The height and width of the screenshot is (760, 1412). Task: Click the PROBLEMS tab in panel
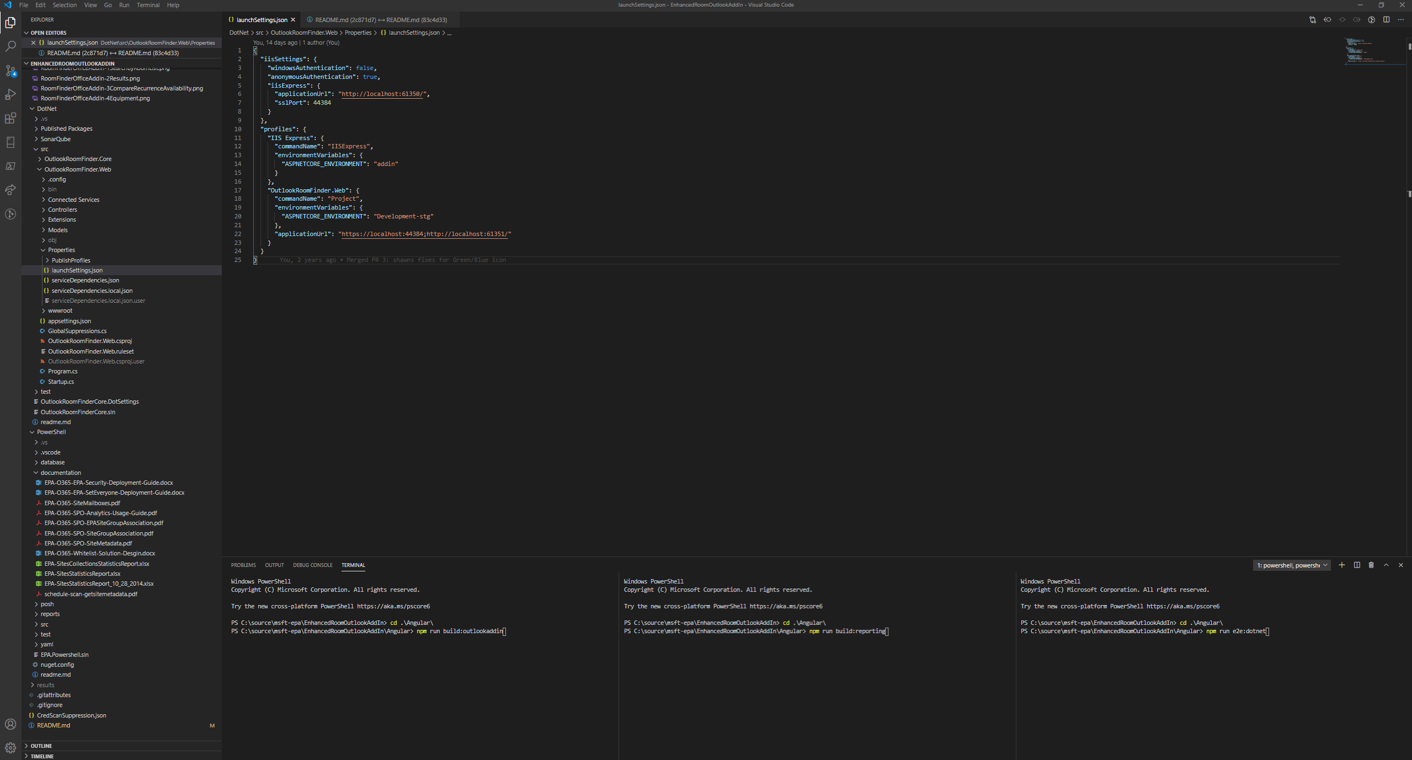click(x=243, y=565)
